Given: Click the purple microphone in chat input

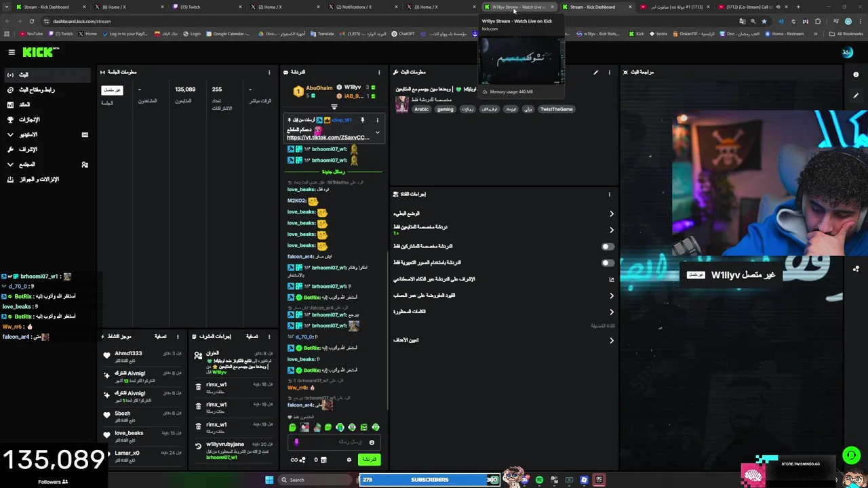Looking at the screenshot, I should (296, 442).
